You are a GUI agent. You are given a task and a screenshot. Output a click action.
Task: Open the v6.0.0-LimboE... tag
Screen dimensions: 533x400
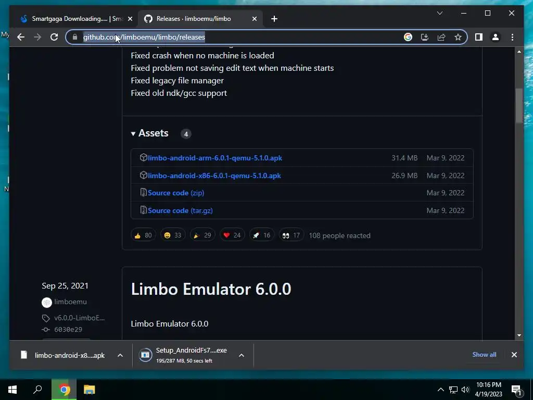tap(79, 318)
